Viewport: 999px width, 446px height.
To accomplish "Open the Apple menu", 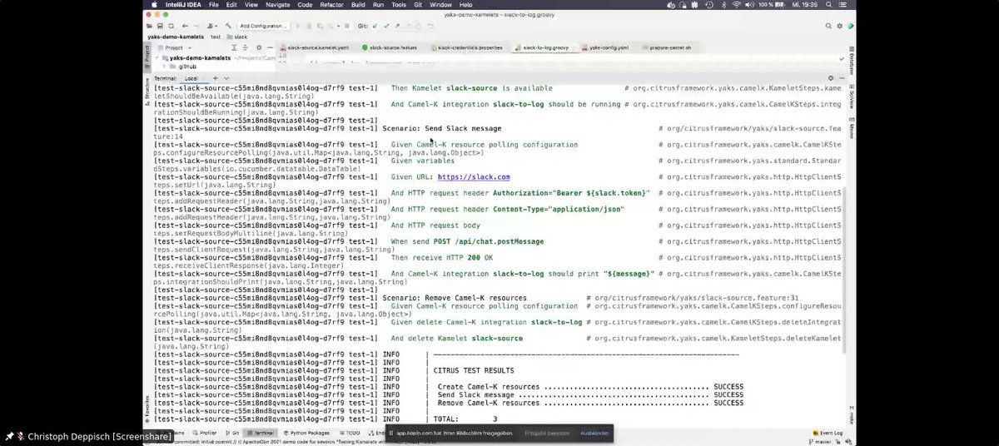I will (x=152, y=4).
